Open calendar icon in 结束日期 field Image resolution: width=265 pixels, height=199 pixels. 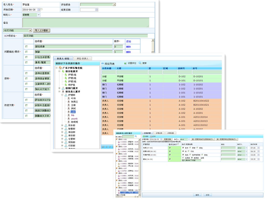pyautogui.click(x=97, y=10)
